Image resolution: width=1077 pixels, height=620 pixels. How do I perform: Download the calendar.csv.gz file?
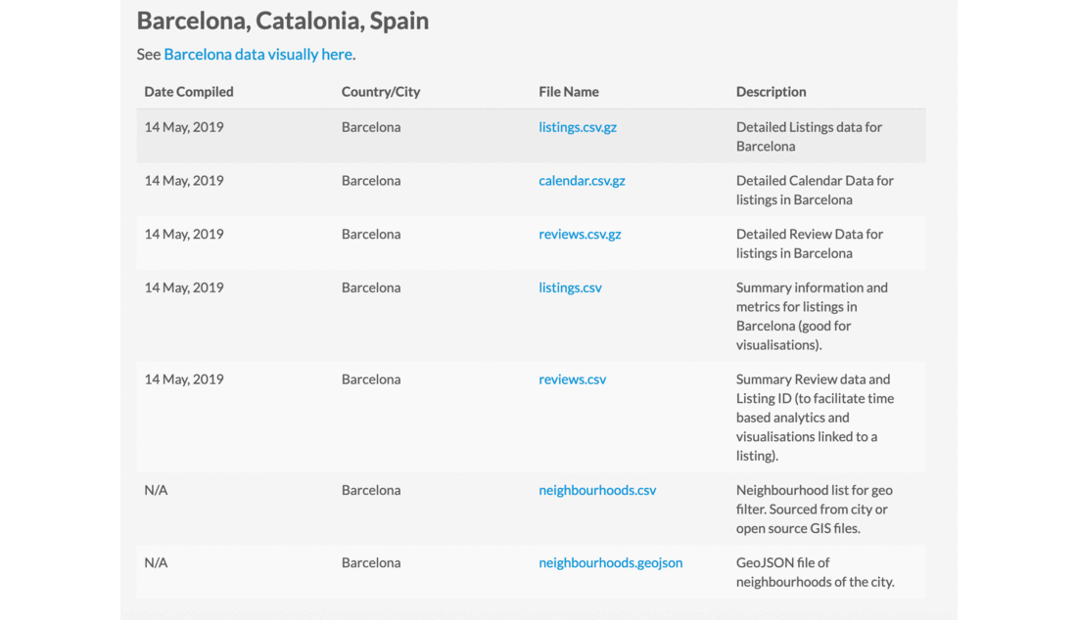582,181
